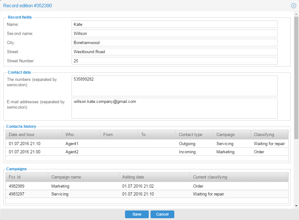Click the Campaigns section heading
This screenshot has width=299, height=220.
pyautogui.click(x=16, y=169)
